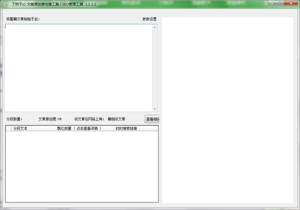Viewport: 300px width, 210px height.
Task: Click the 将整篇文章粘贴于此: label
Action: pos(23,19)
